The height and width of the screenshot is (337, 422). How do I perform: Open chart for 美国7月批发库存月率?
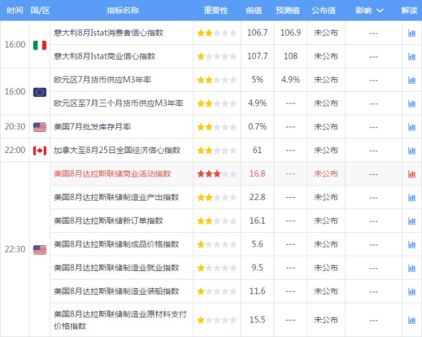click(x=411, y=127)
